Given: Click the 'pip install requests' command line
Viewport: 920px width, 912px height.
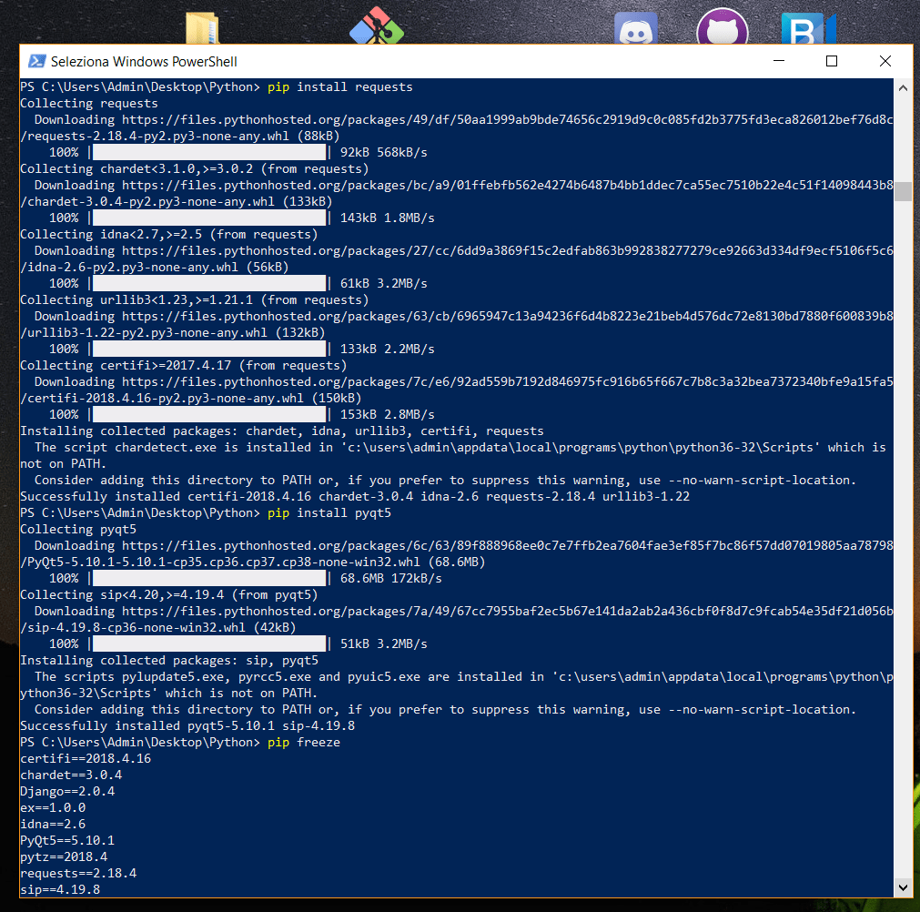Looking at the screenshot, I should 217,86.
